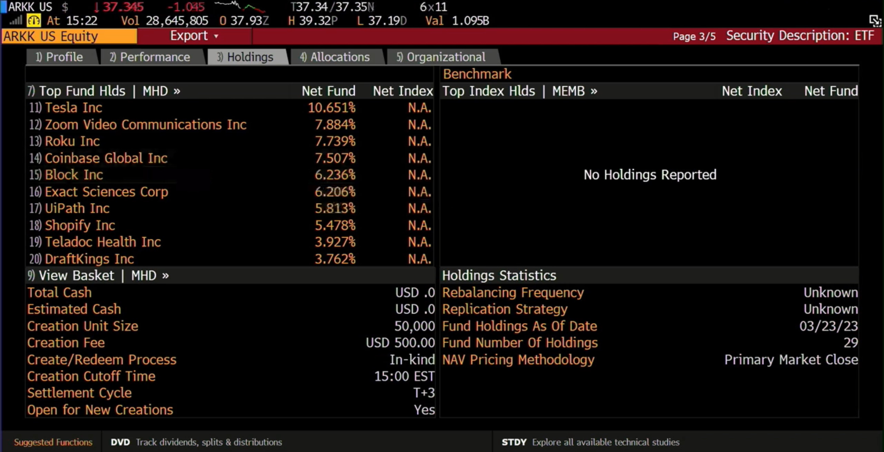The height and width of the screenshot is (452, 884).
Task: Click the volume value 28,645,805
Action: click(x=177, y=21)
